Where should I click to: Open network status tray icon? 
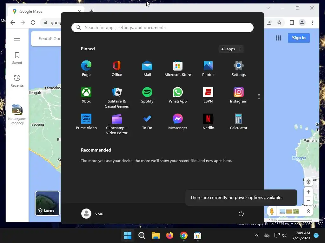pos(277,235)
